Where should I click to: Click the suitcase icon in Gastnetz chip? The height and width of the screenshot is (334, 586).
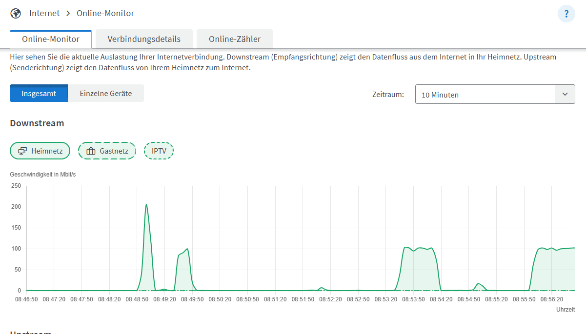(x=91, y=151)
